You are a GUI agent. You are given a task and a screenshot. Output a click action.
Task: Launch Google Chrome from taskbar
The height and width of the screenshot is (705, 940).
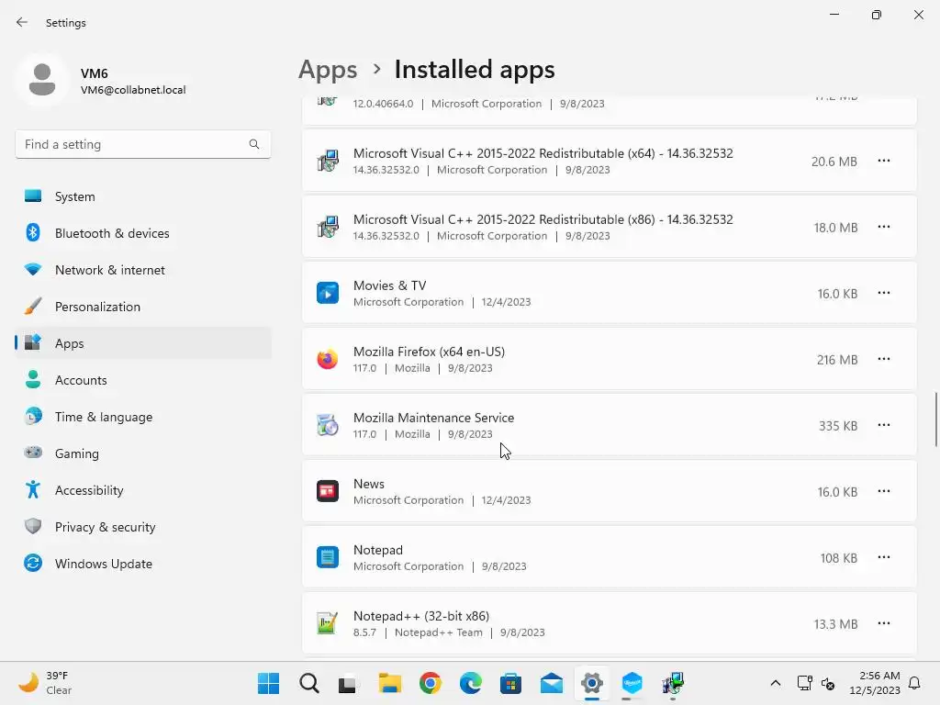click(430, 683)
